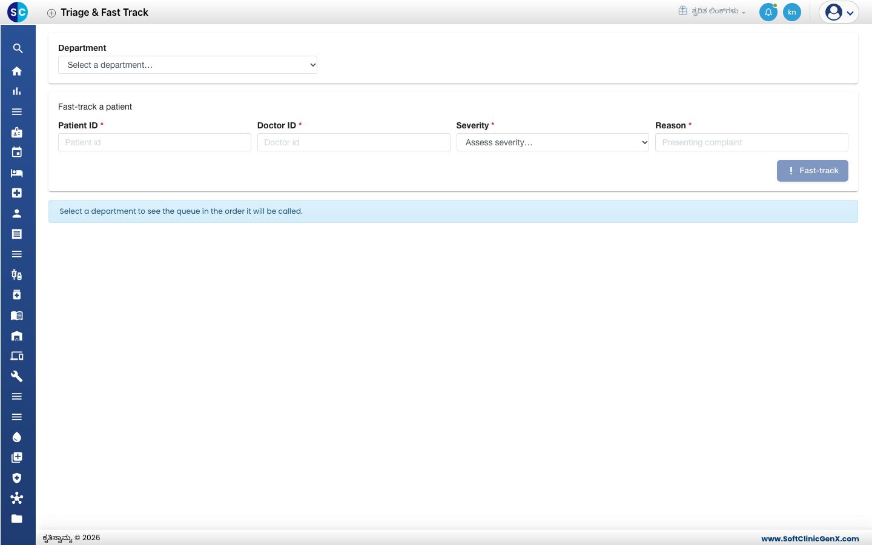Open the quick links dropdown with gift icon

712,11
